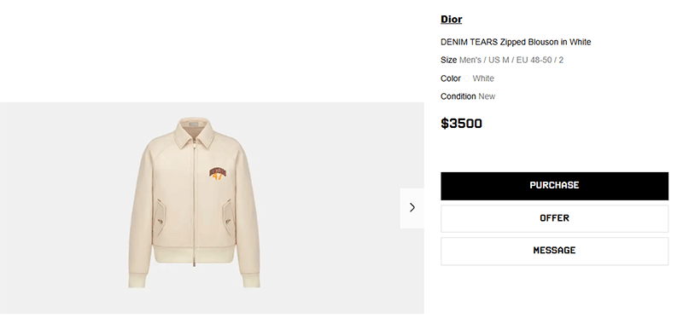Click the black PURCHASE button

pyautogui.click(x=554, y=186)
